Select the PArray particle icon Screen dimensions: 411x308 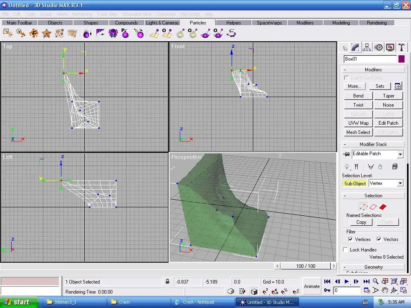34,33
